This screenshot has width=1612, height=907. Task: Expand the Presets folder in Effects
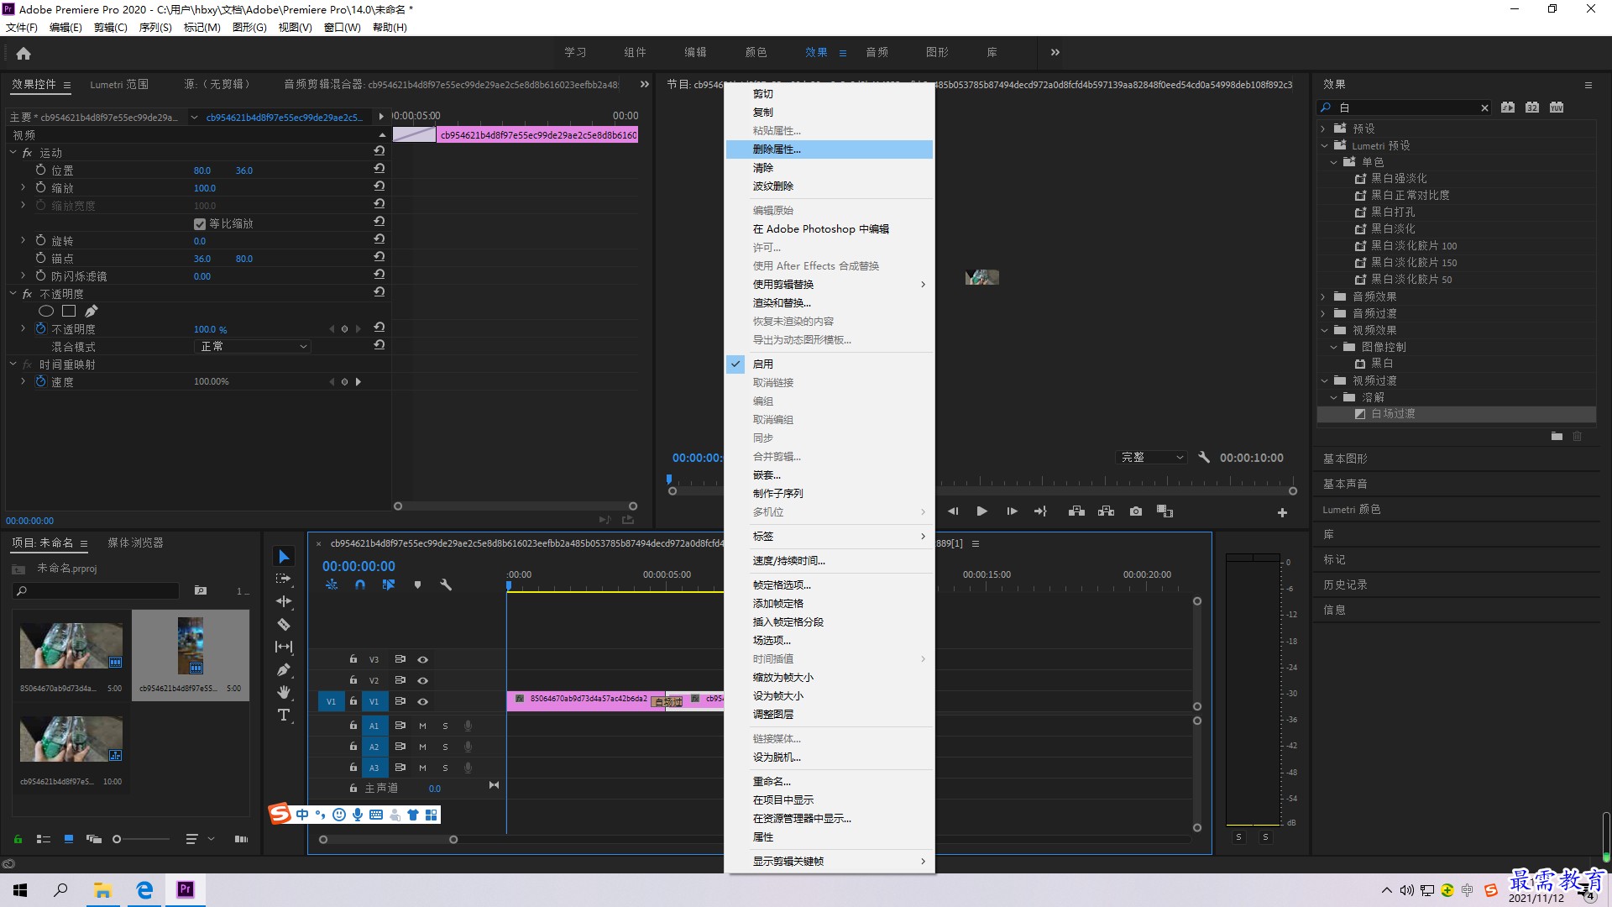click(x=1324, y=128)
